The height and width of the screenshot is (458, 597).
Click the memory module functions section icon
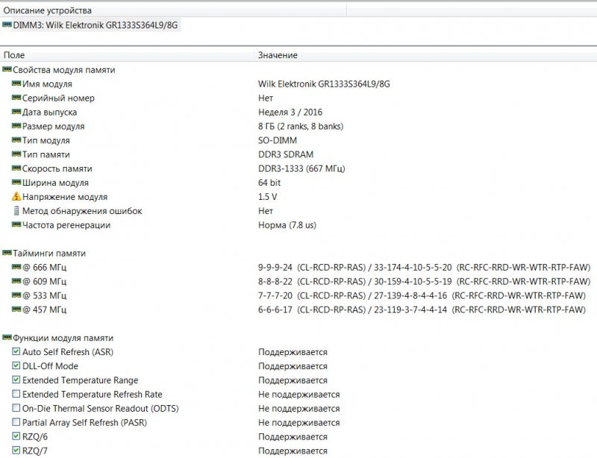tap(7, 338)
